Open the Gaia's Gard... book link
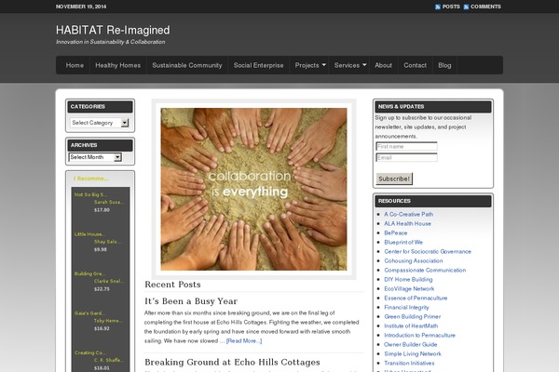The image size is (559, 372). tap(89, 313)
